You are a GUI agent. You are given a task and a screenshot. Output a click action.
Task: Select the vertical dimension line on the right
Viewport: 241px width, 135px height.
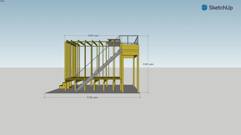[148, 79]
